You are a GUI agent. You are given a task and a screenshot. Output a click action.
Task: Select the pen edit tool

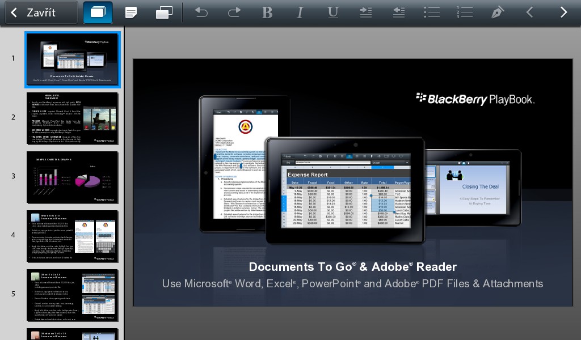coord(497,12)
